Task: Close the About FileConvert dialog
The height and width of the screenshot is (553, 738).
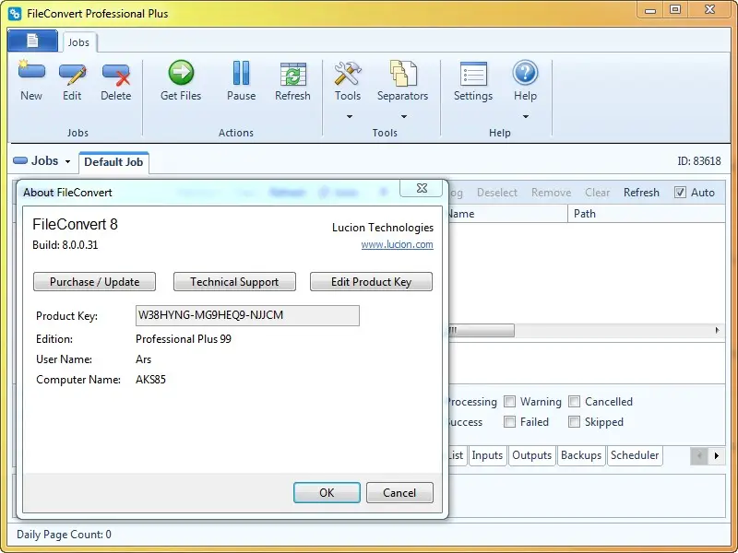Action: click(x=422, y=188)
